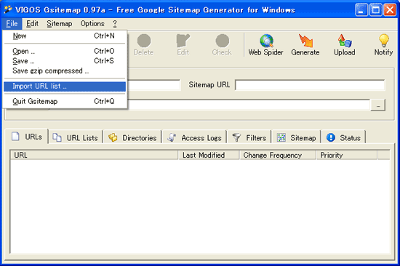400x266 pixels.
Task: Sort by Change Frequency column header
Action: point(278,155)
